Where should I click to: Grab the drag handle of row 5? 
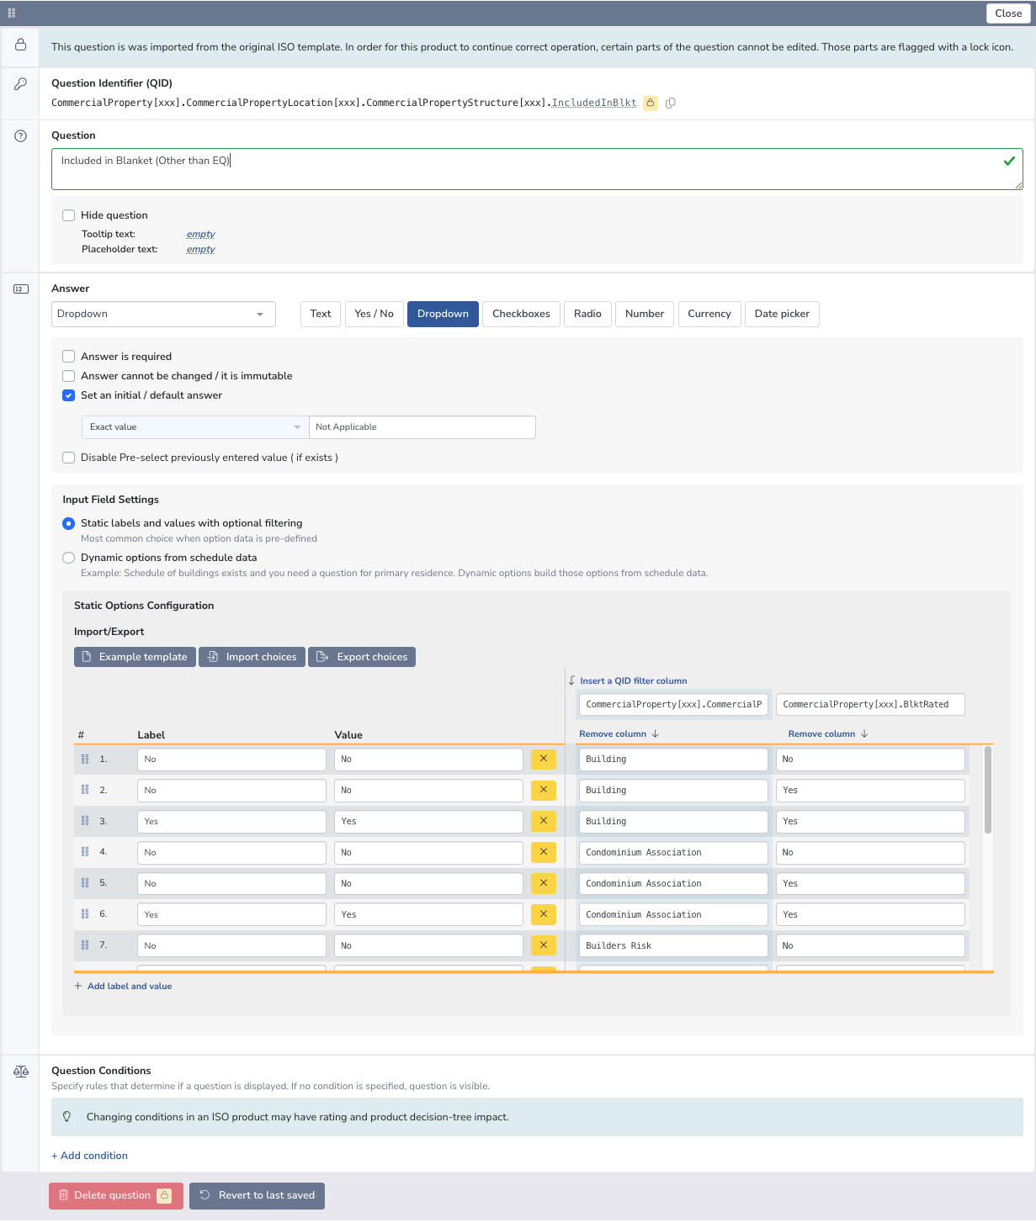click(x=85, y=883)
